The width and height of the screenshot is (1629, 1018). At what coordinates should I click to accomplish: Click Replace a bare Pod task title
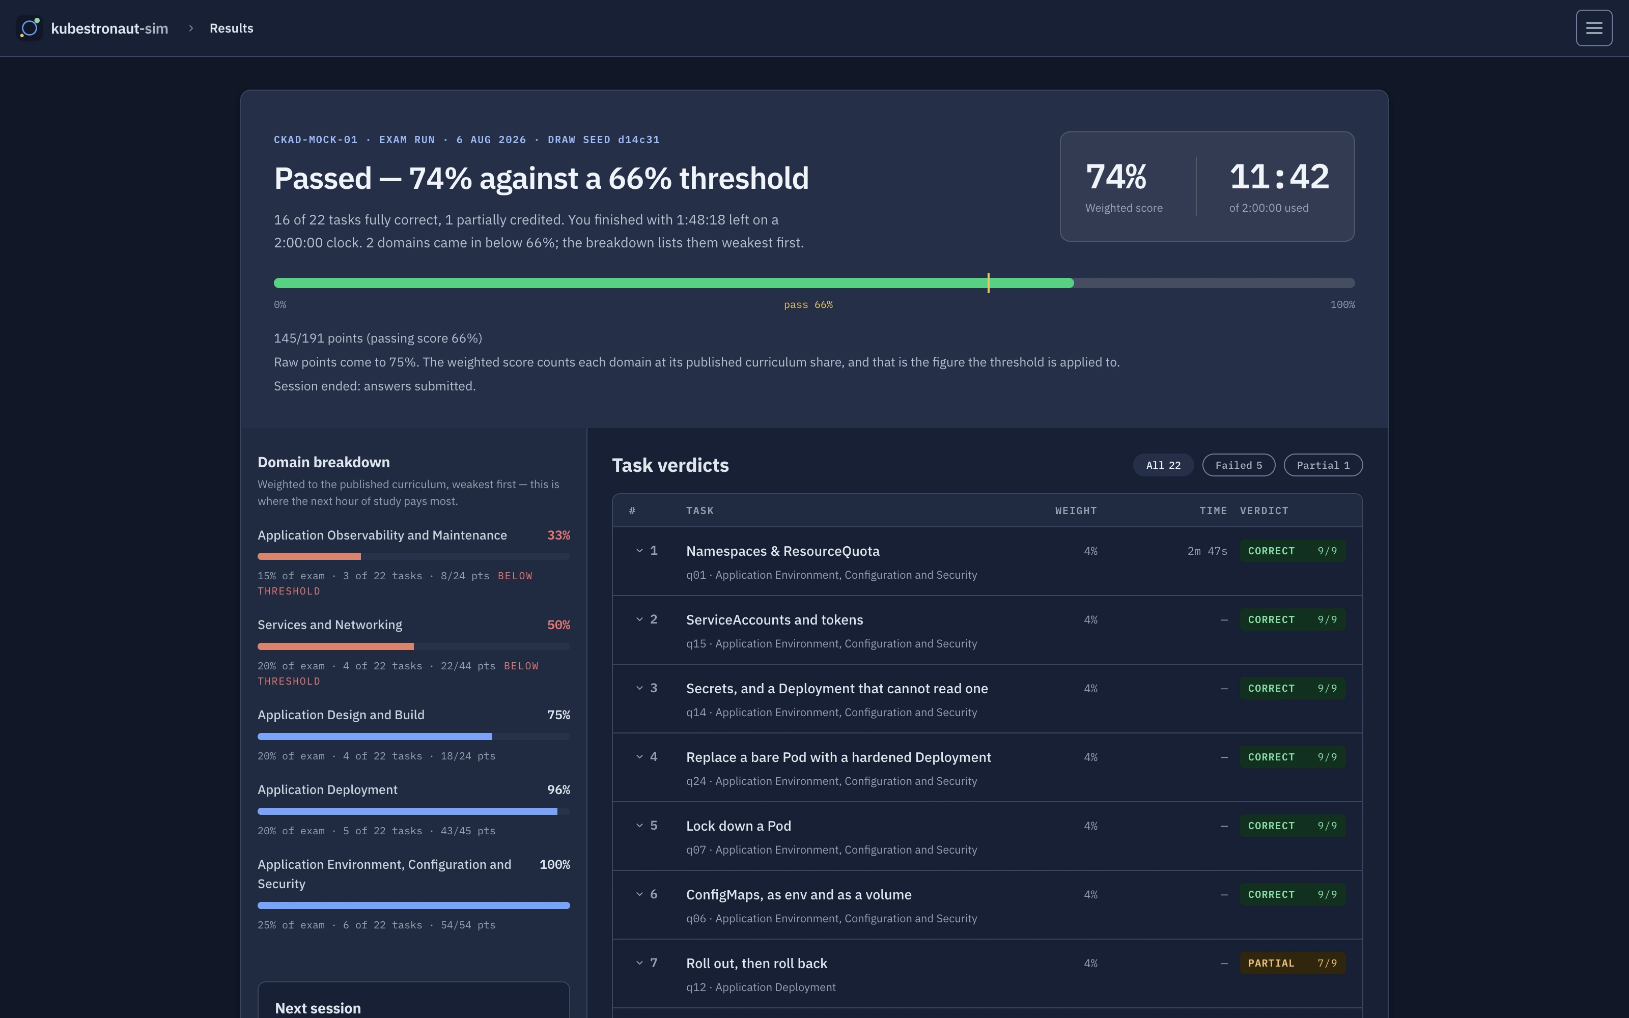tap(838, 757)
